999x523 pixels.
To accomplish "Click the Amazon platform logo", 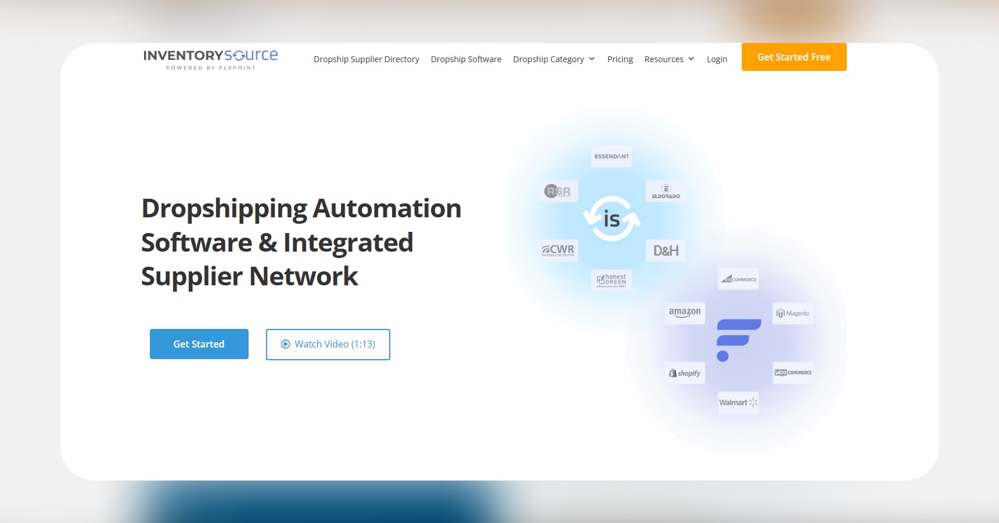I will click(x=685, y=313).
